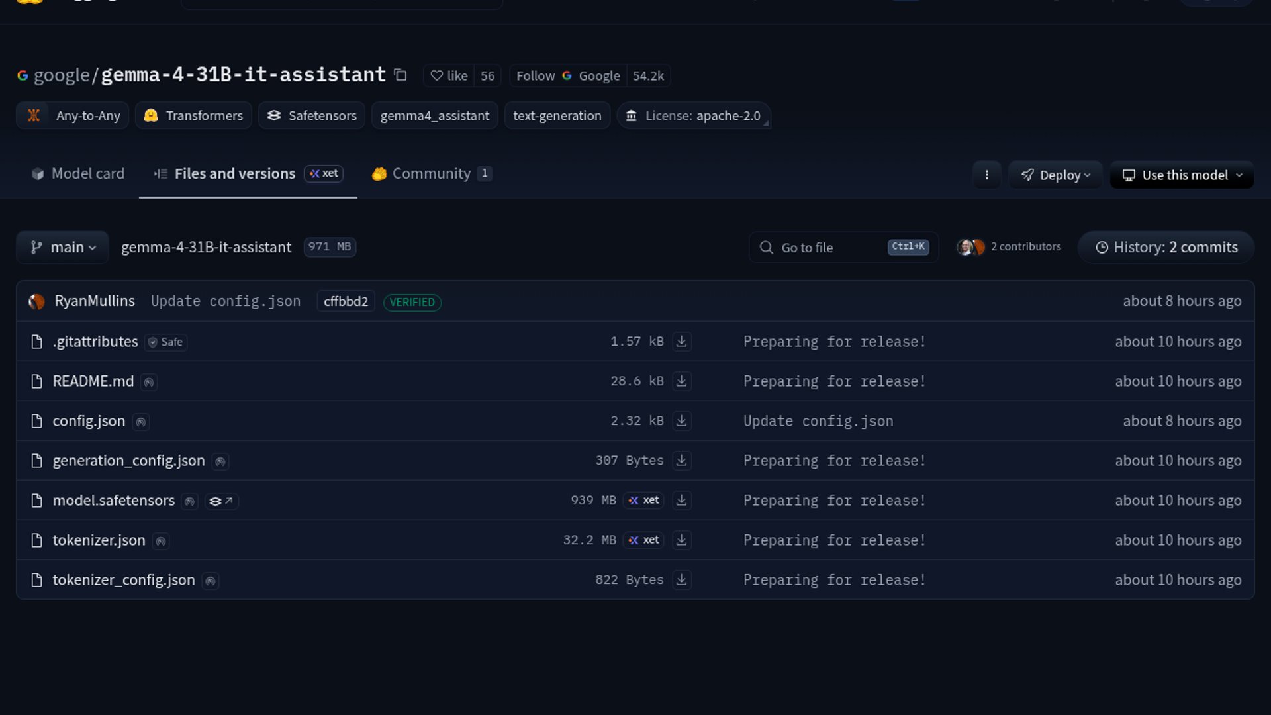1271x715 pixels.
Task: Filter by the Any-to-Any tag
Action: [72, 116]
